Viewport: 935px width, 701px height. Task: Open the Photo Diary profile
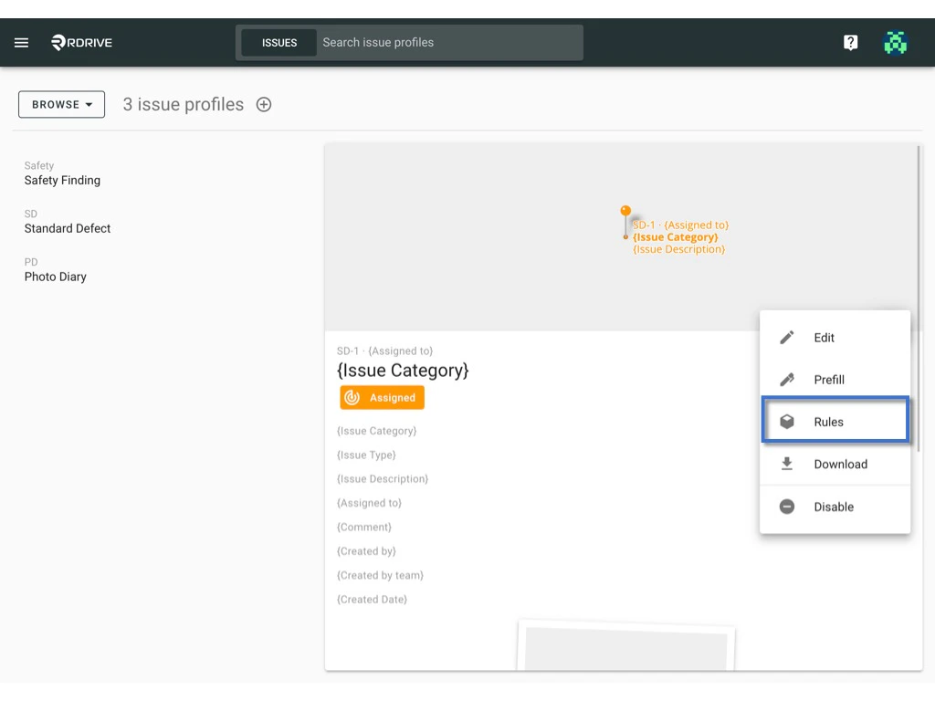(x=57, y=277)
